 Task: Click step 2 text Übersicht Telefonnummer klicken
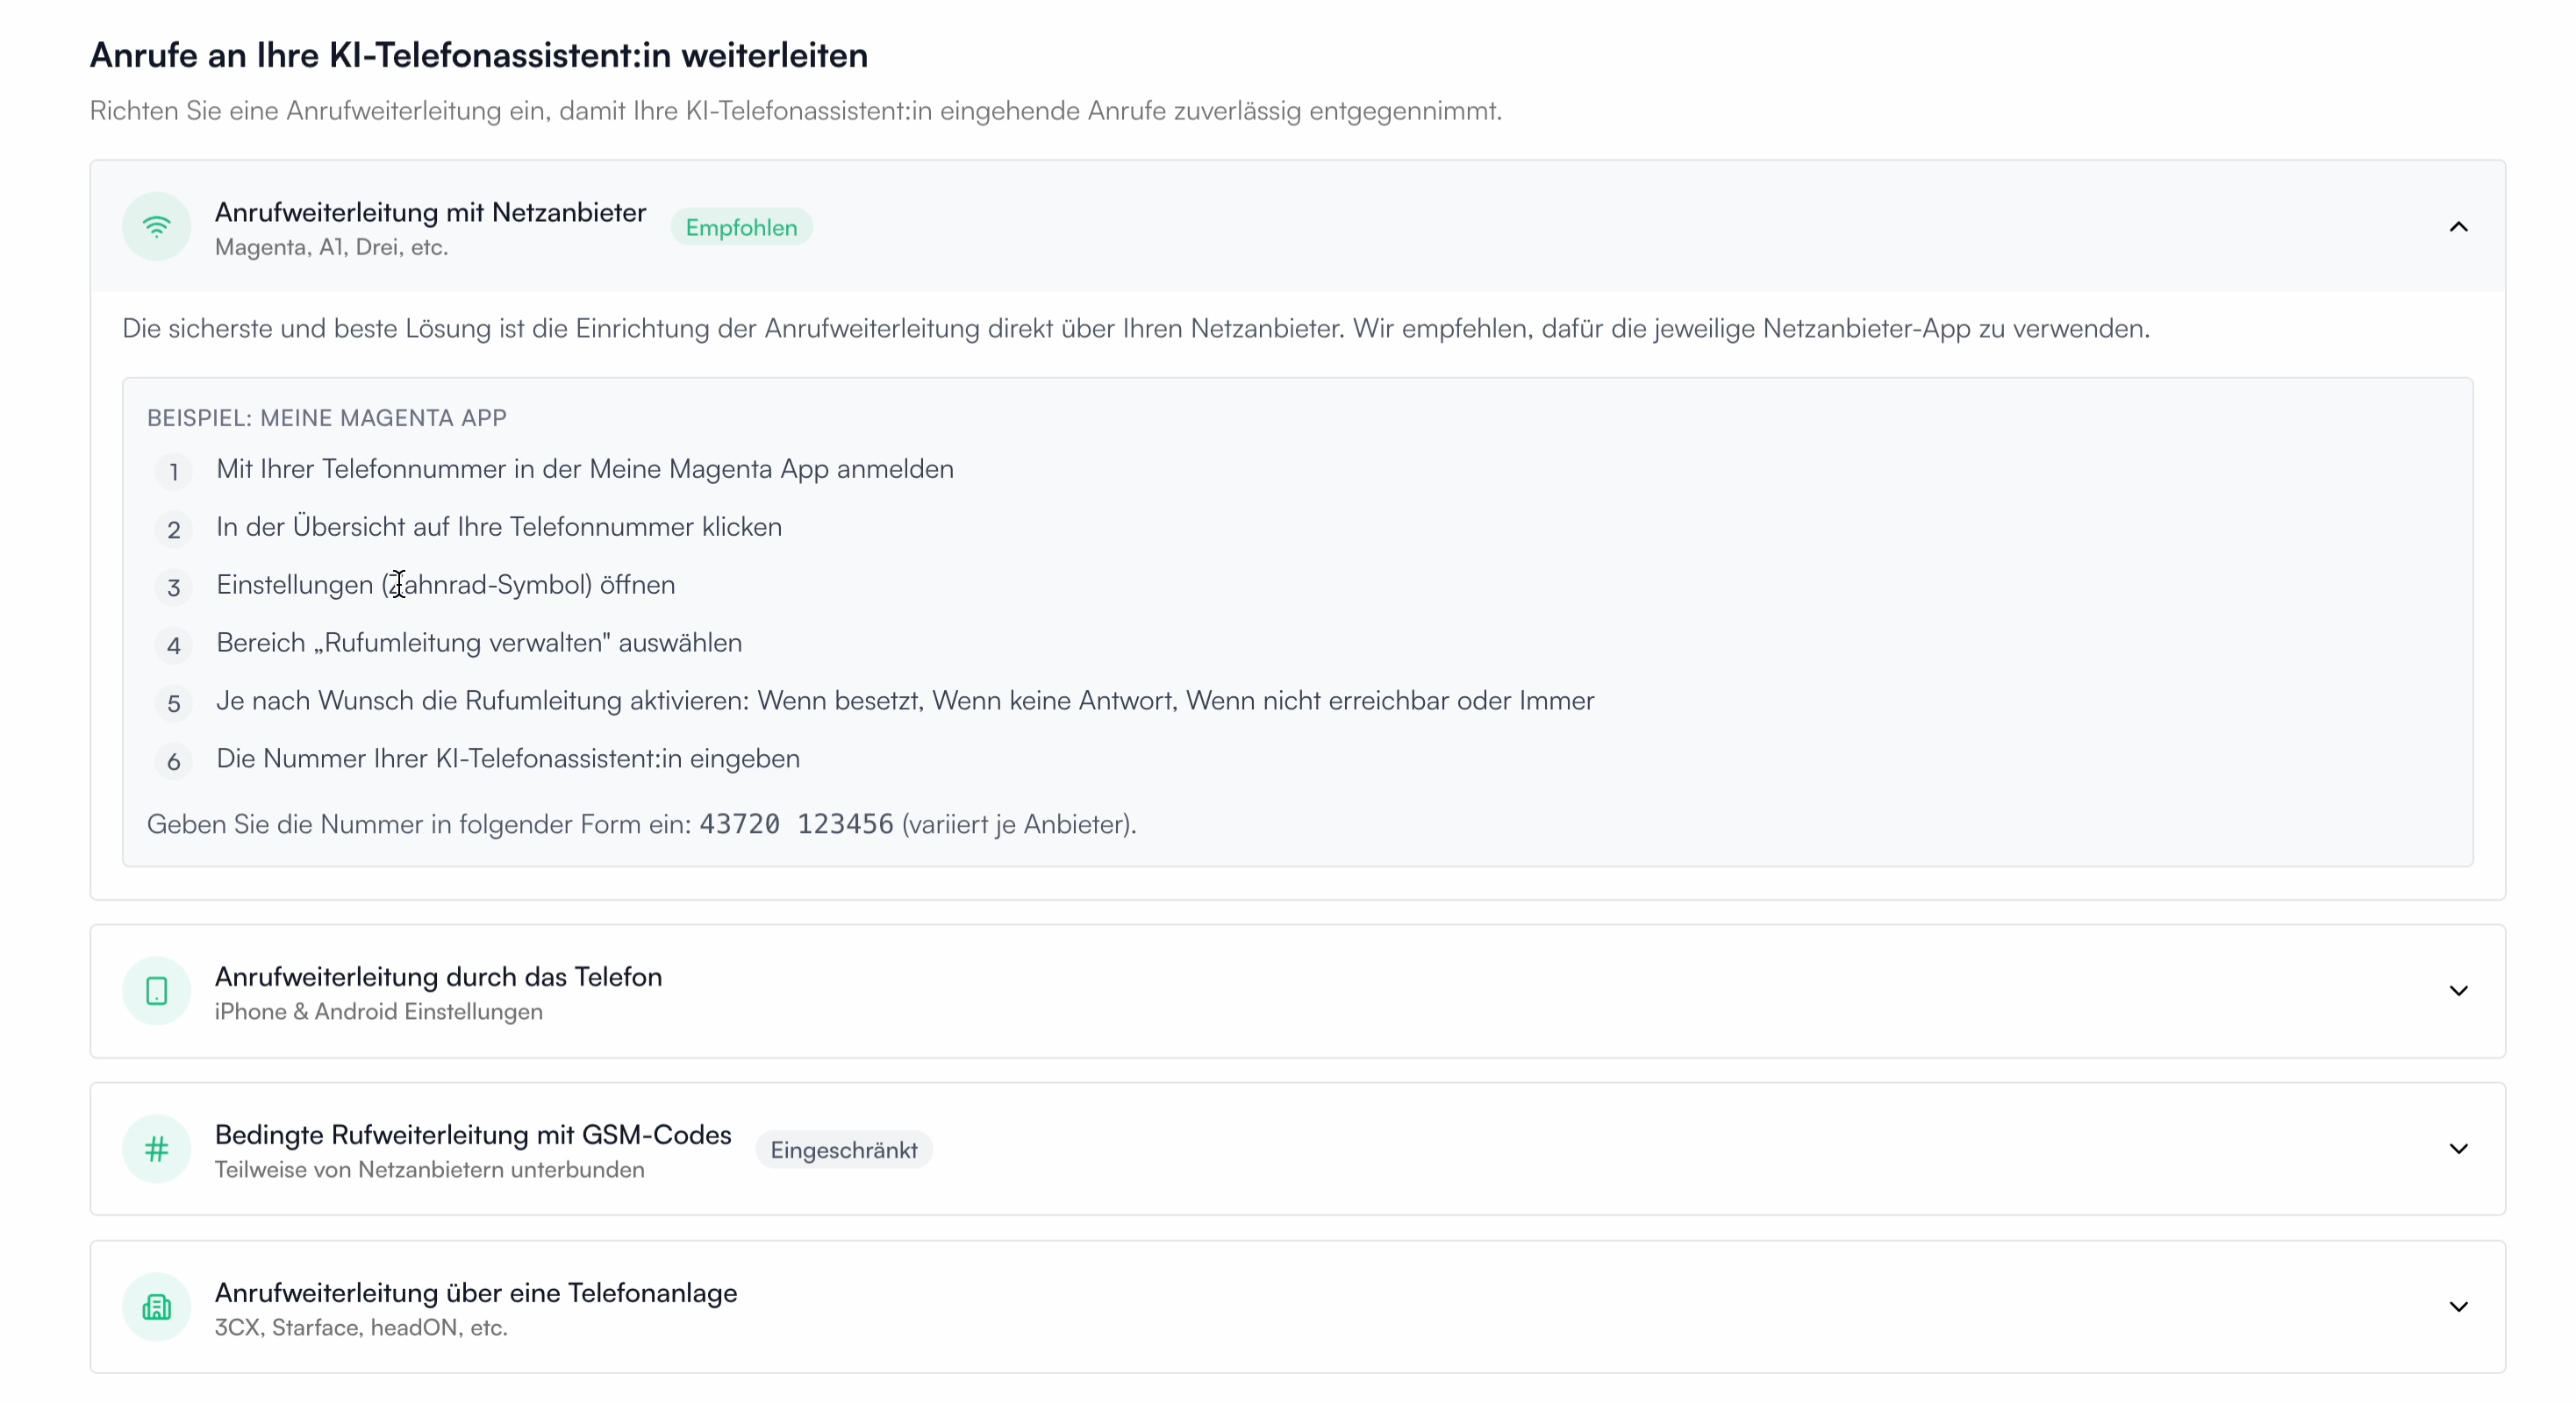point(499,528)
